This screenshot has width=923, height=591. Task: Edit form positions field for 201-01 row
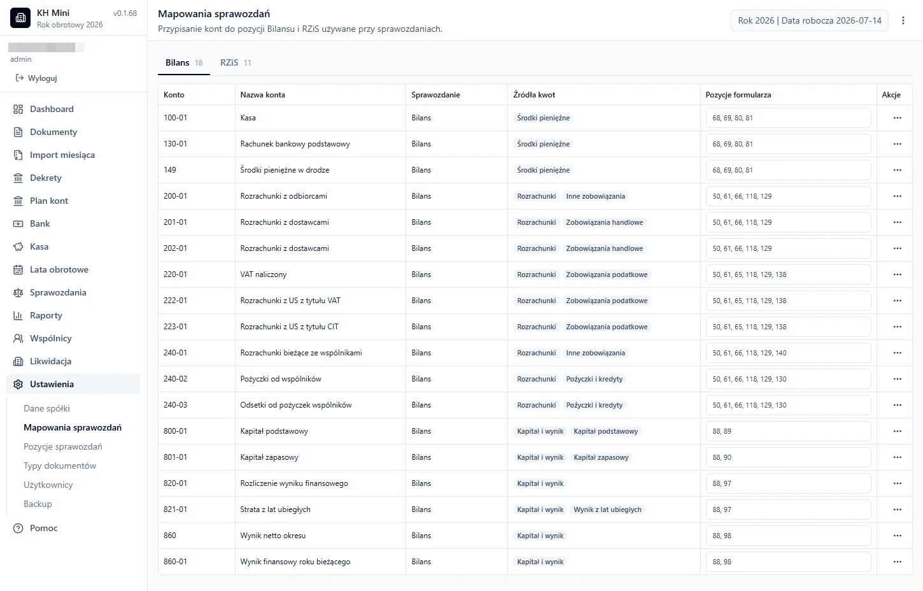tap(788, 222)
